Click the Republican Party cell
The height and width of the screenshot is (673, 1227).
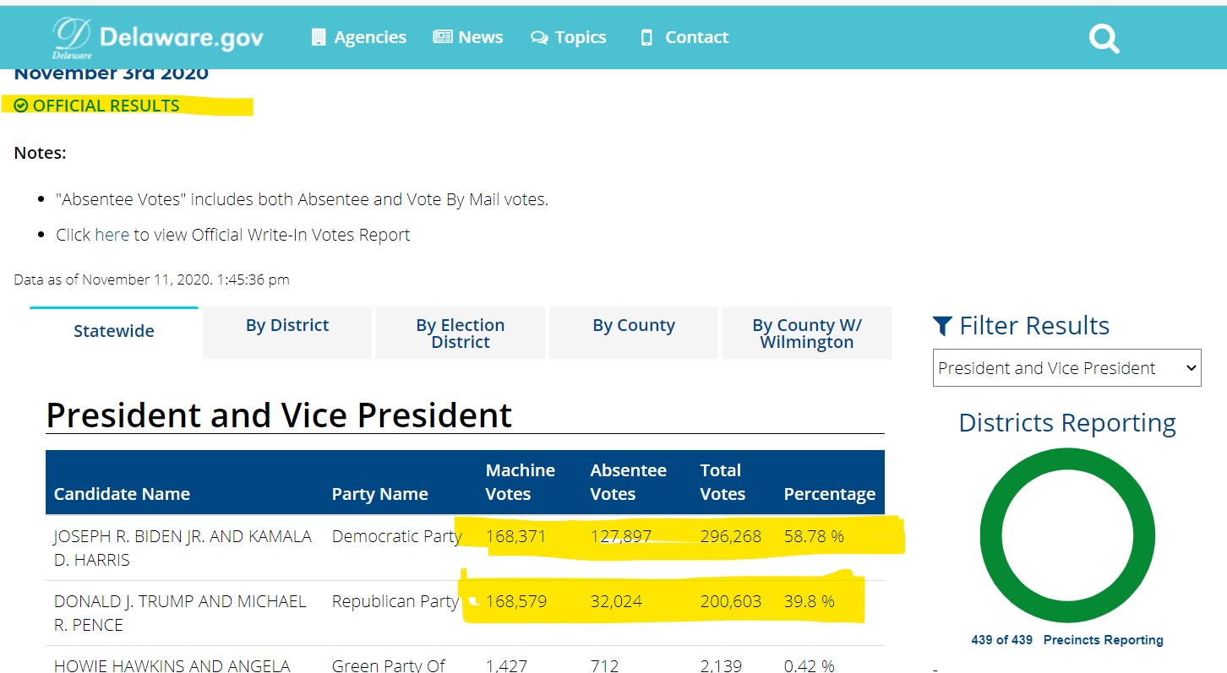tap(395, 601)
